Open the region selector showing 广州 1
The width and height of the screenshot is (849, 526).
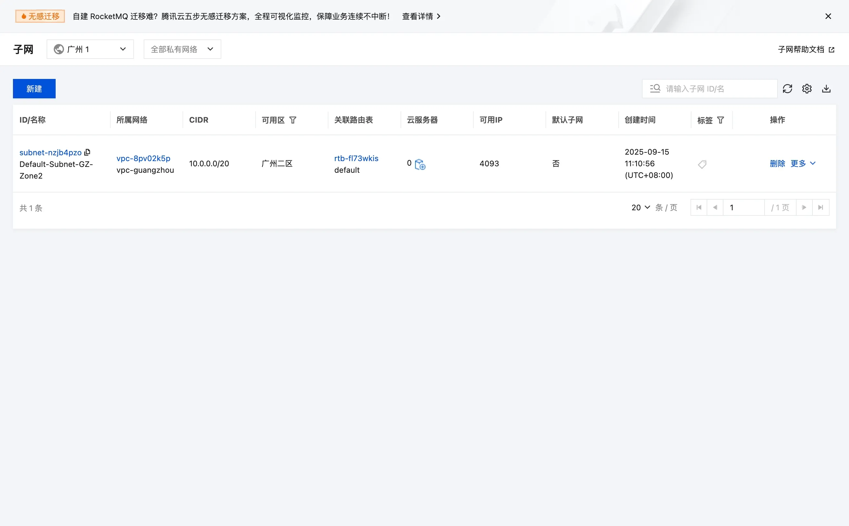click(90, 49)
